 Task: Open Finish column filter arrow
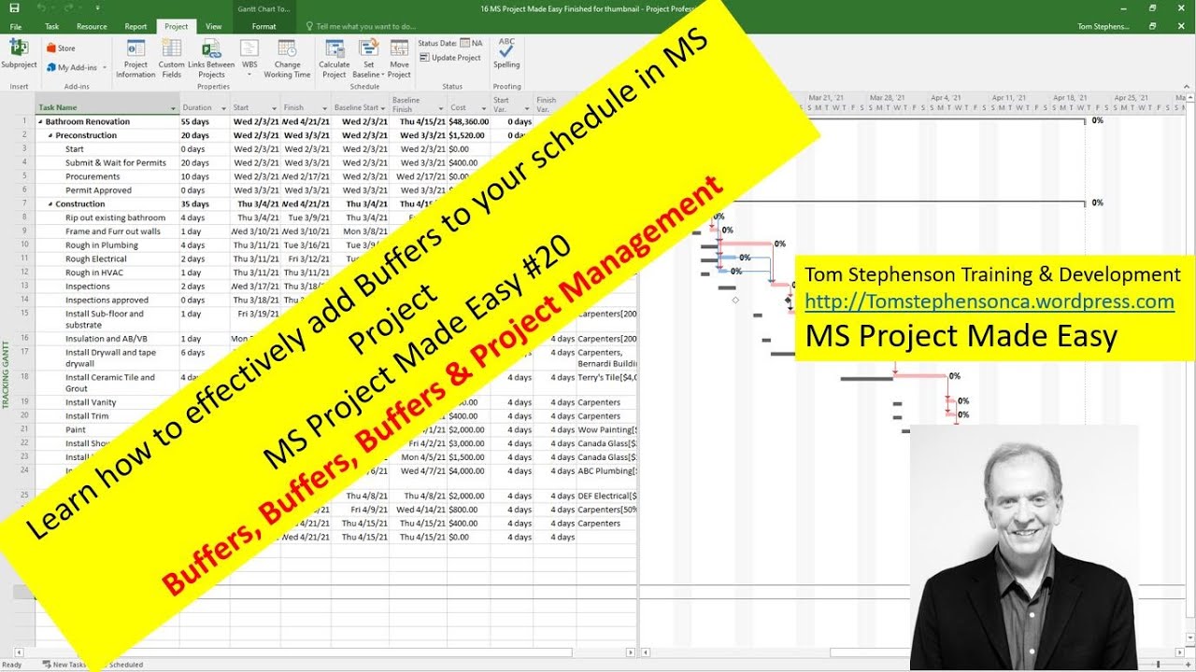(325, 108)
